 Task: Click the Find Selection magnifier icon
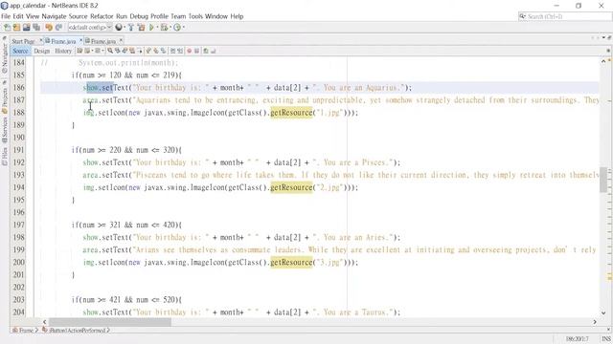(x=110, y=51)
